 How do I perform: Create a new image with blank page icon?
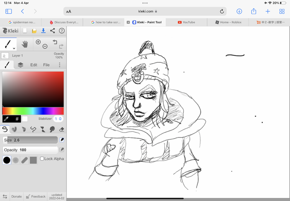pyautogui.click(x=25, y=31)
